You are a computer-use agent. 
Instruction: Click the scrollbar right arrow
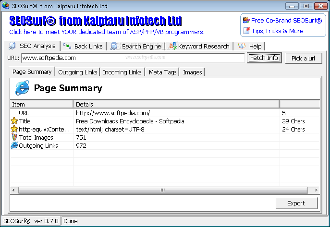[x=316, y=190]
